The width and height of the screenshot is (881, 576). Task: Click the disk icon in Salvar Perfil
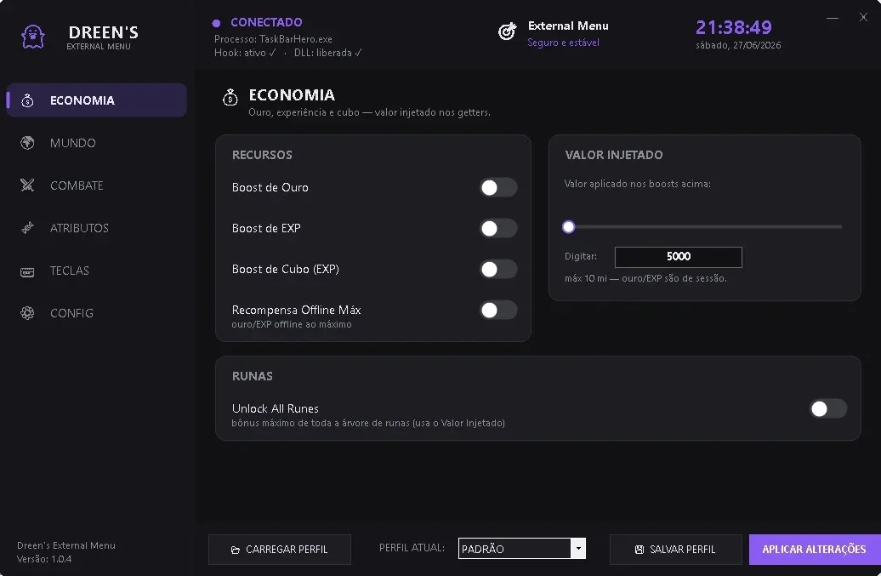coord(639,550)
